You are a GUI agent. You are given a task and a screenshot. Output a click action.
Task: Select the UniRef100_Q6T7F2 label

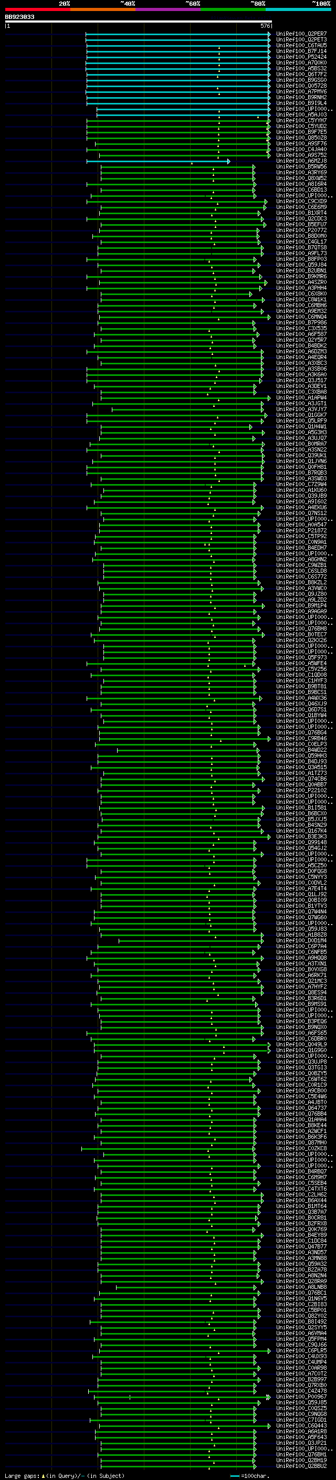[x=301, y=74]
